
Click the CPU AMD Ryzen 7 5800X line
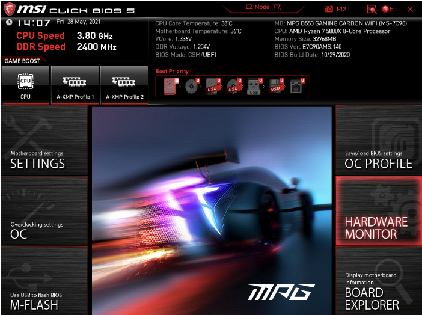point(332,31)
